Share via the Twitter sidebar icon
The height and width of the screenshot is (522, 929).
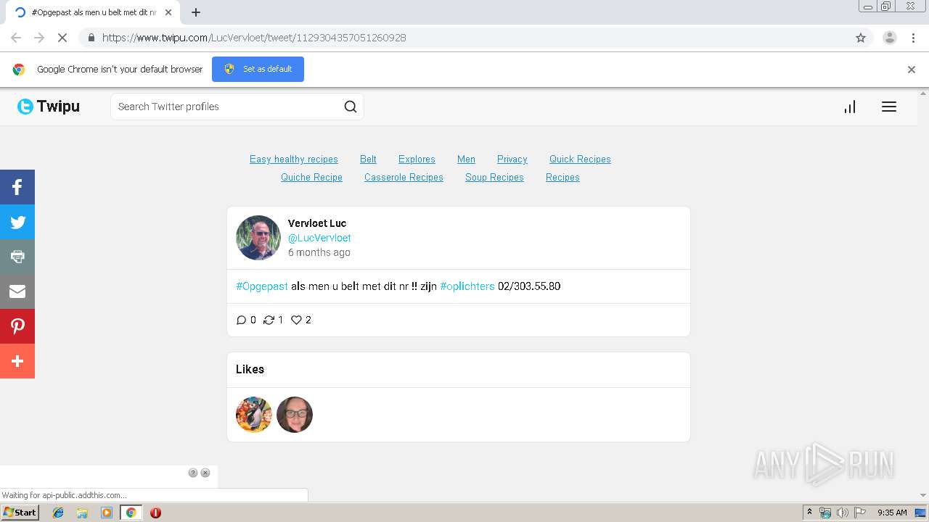pyautogui.click(x=17, y=222)
